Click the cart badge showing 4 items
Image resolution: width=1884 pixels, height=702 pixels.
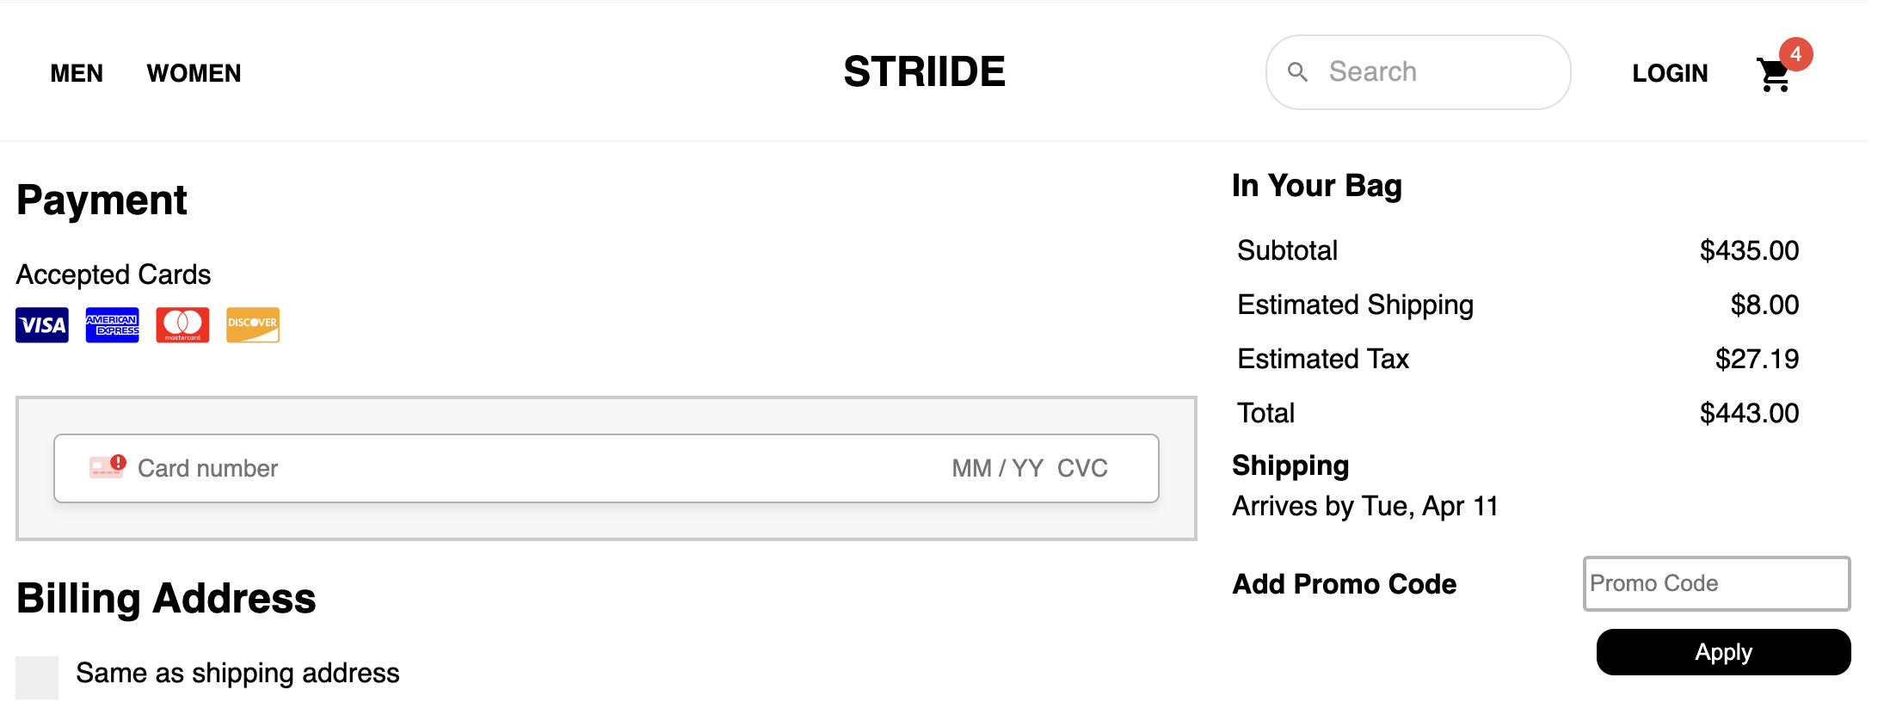coord(1796,54)
